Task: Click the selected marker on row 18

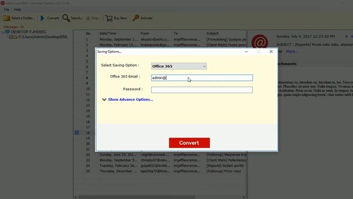Action: (77, 133)
